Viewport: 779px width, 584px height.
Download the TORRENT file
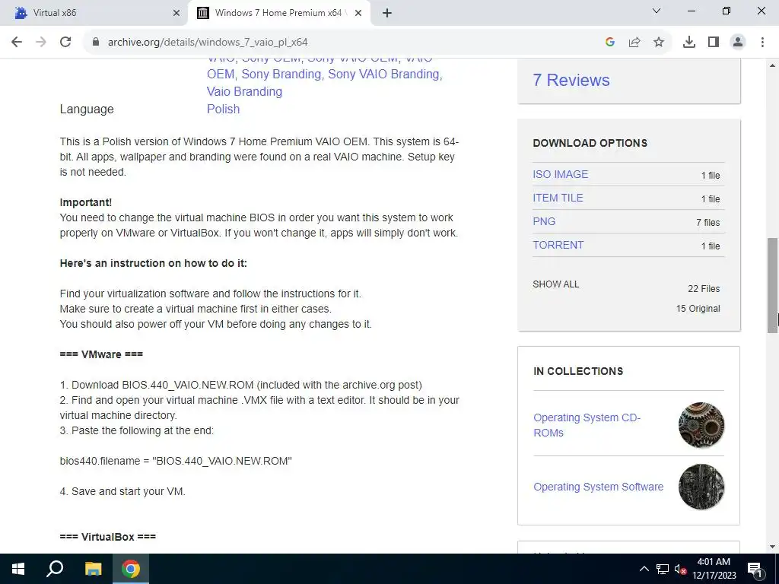click(558, 245)
